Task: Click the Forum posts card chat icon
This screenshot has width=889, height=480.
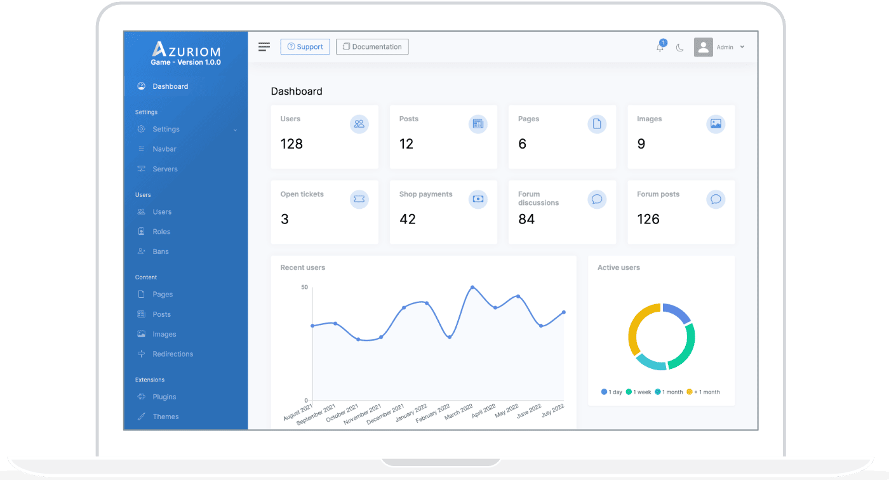Action: (716, 199)
